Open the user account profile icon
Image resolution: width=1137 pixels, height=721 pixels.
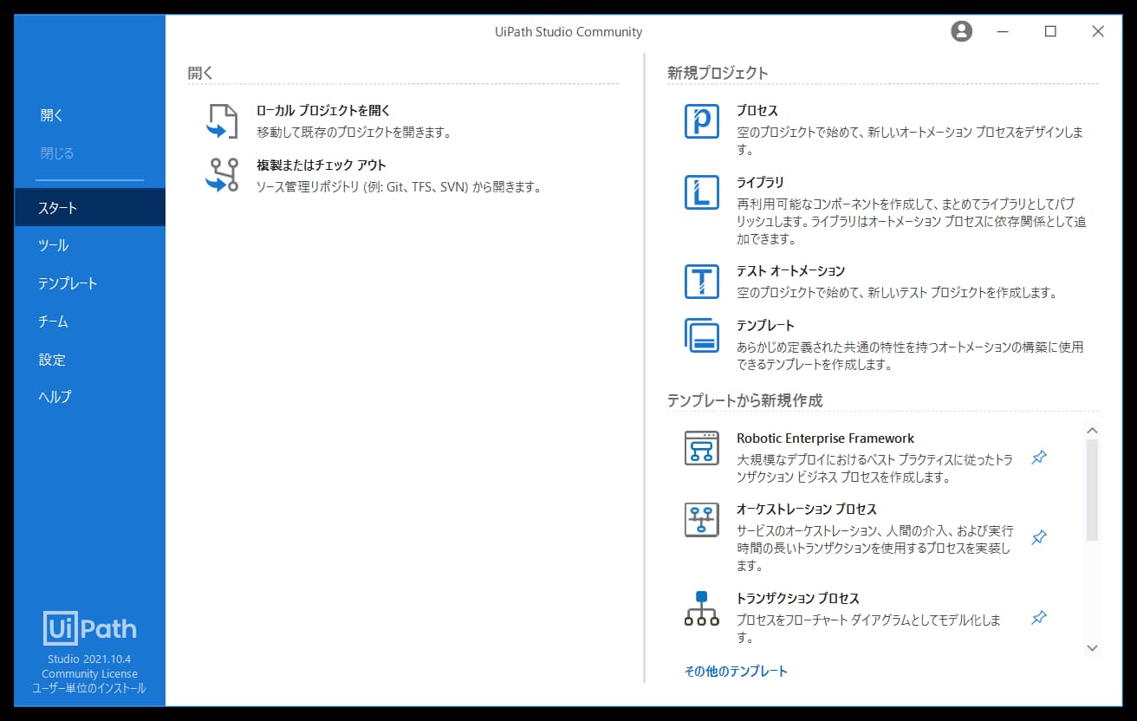tap(961, 31)
